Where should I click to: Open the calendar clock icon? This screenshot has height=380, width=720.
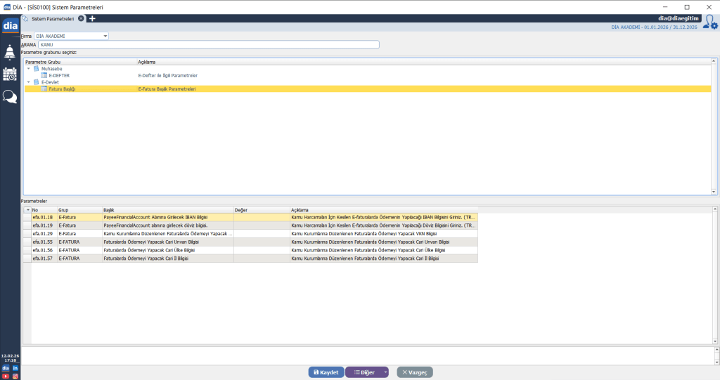(10, 74)
